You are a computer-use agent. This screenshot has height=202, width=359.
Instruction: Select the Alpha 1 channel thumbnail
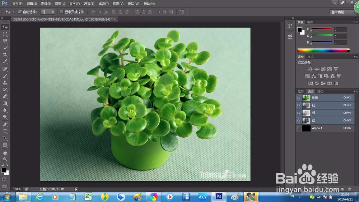tap(306, 128)
